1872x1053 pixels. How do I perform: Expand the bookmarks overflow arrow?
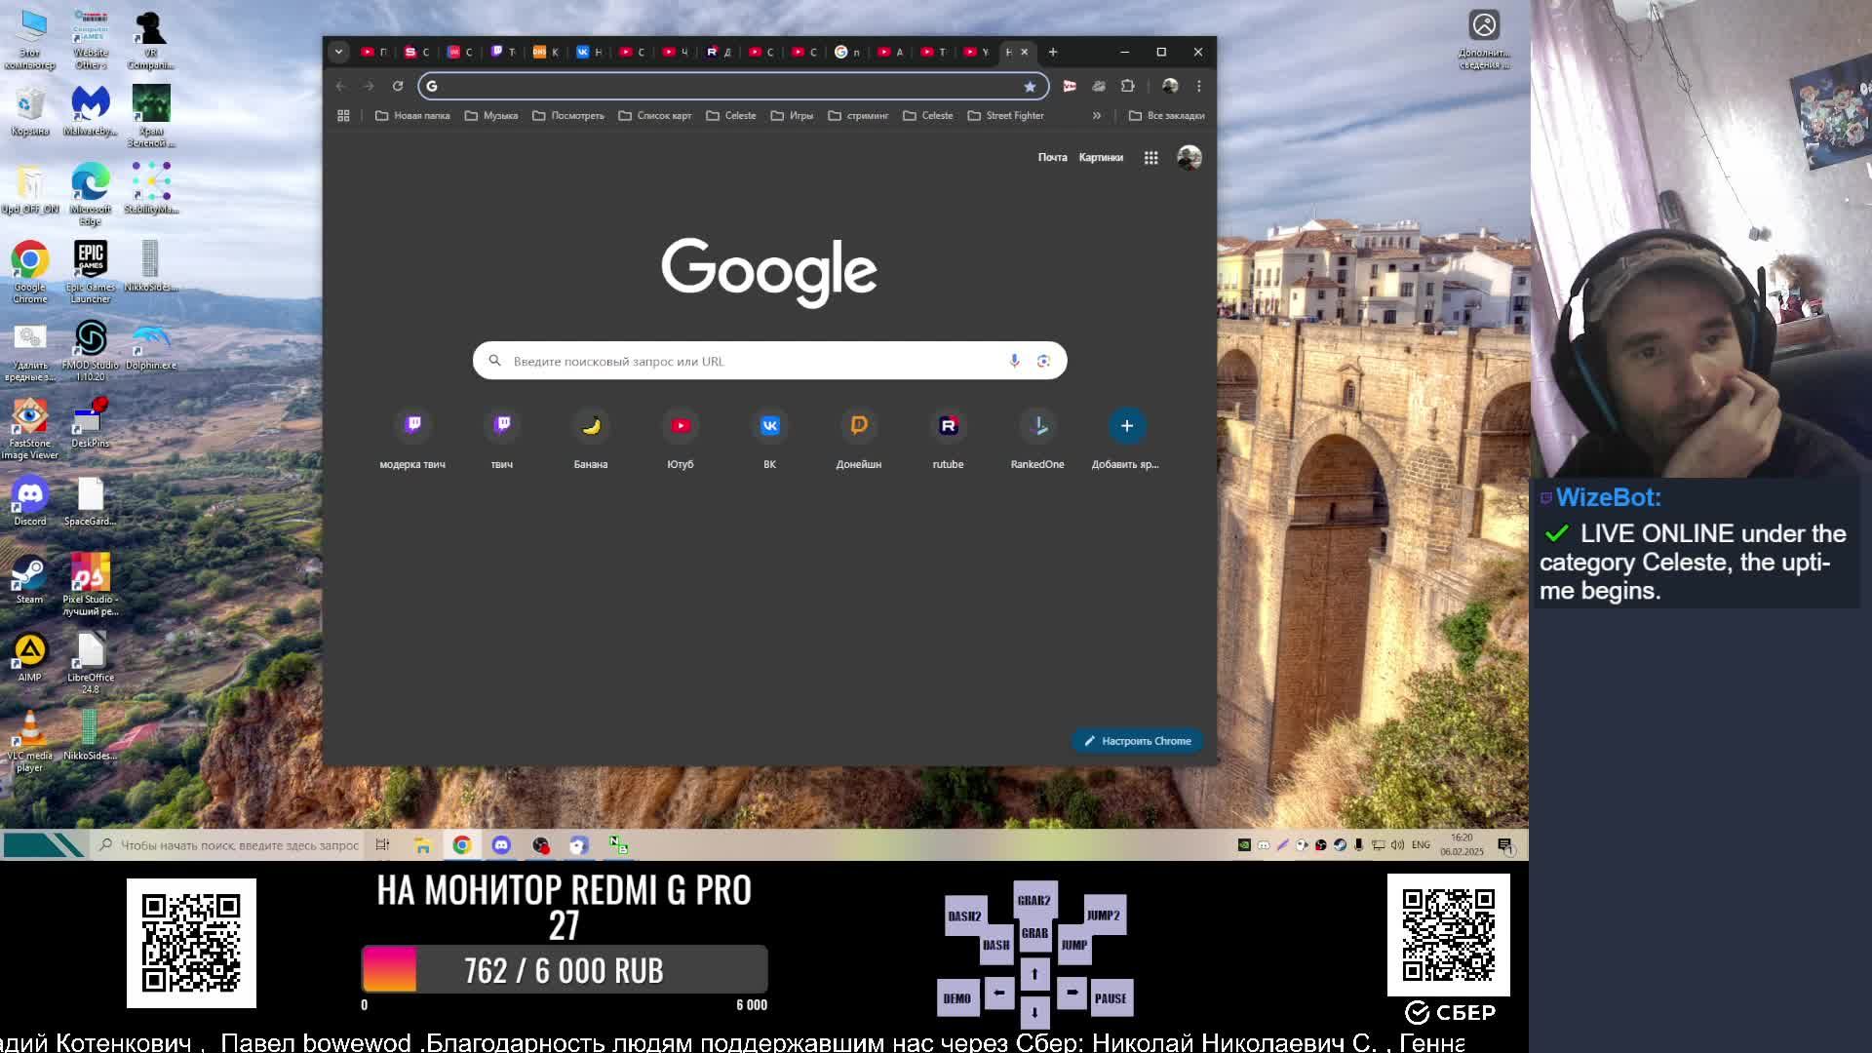pyautogui.click(x=1097, y=114)
